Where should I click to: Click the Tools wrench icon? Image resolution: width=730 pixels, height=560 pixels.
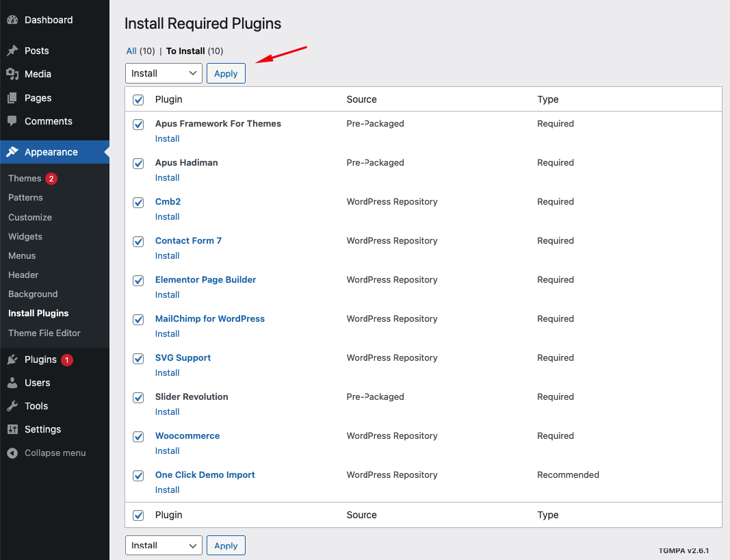pos(12,406)
